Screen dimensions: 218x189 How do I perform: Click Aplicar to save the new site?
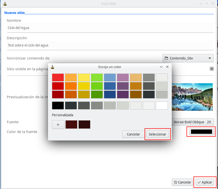205,182
